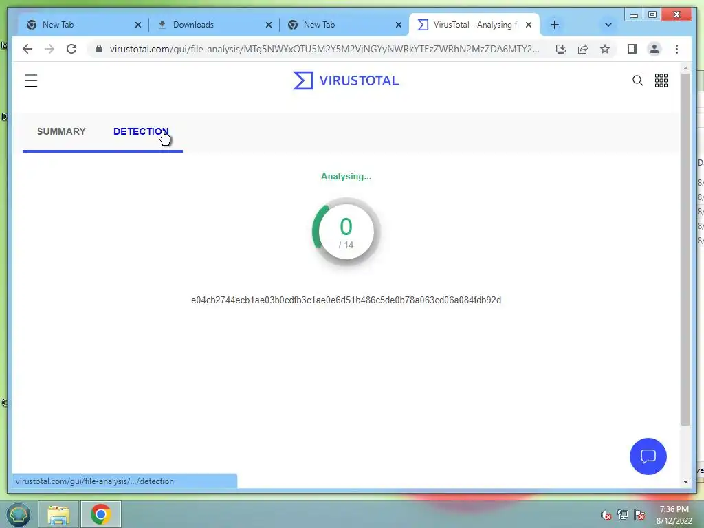
Task: Click the install app icon in address bar
Action: 561,49
